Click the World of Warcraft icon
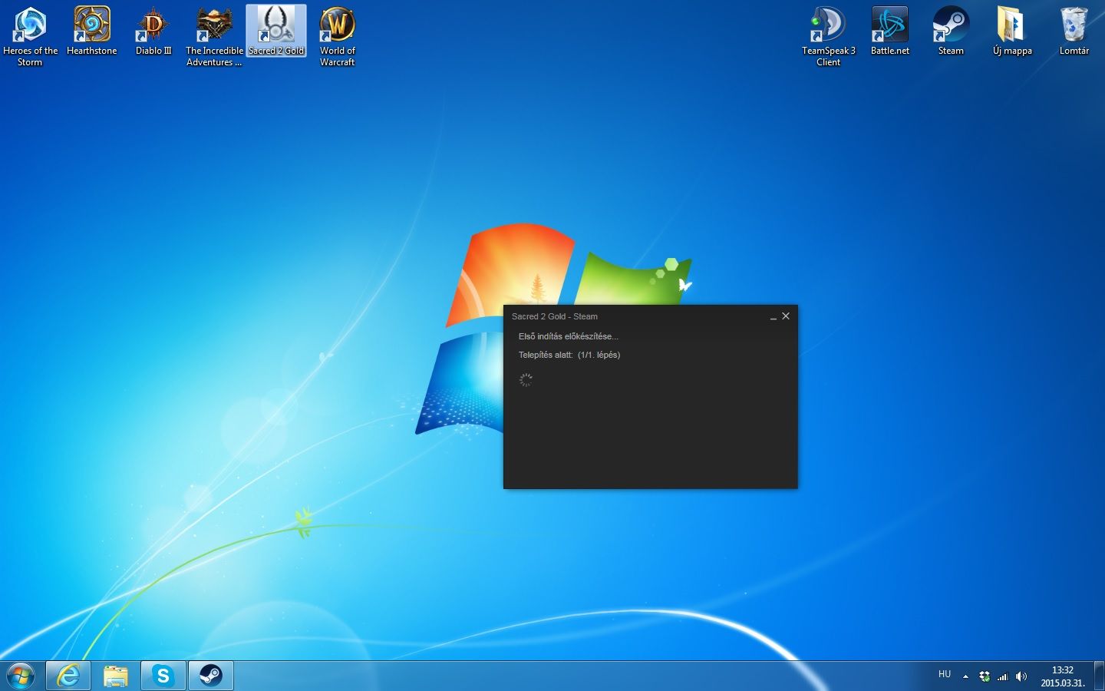Image resolution: width=1105 pixels, height=691 pixels. click(x=337, y=25)
